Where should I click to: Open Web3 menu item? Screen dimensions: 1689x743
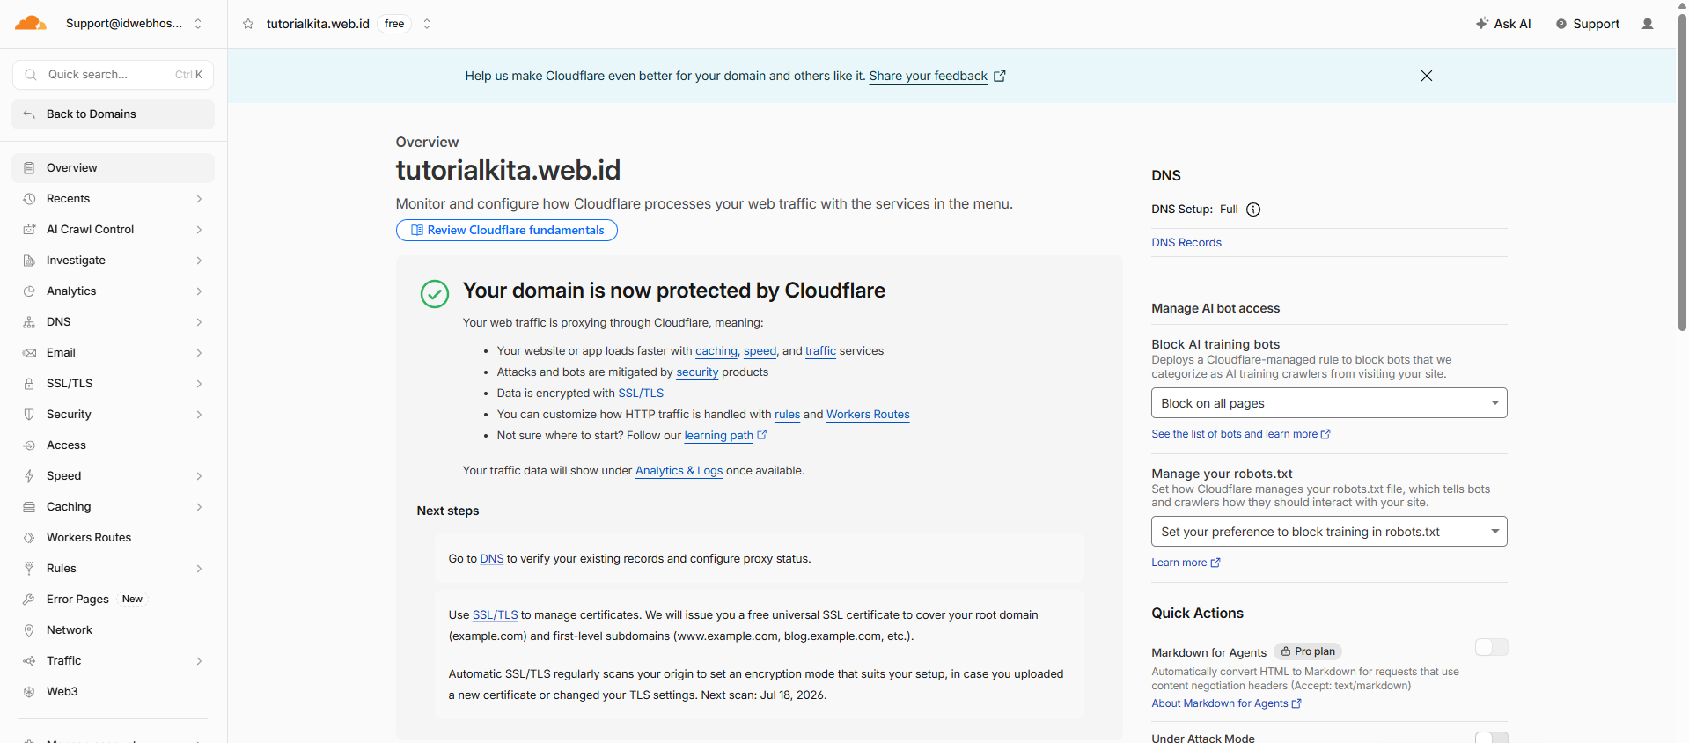tap(113, 692)
